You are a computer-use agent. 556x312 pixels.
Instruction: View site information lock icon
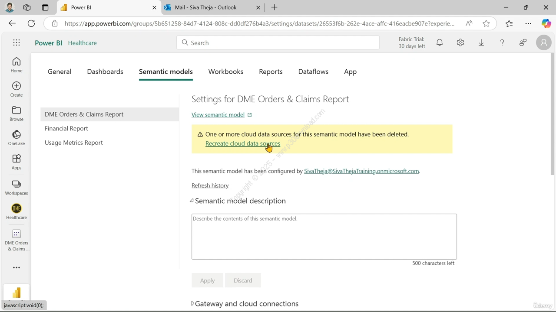pyautogui.click(x=55, y=23)
